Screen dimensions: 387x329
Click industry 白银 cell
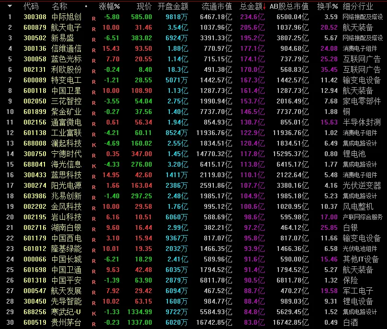(350, 227)
